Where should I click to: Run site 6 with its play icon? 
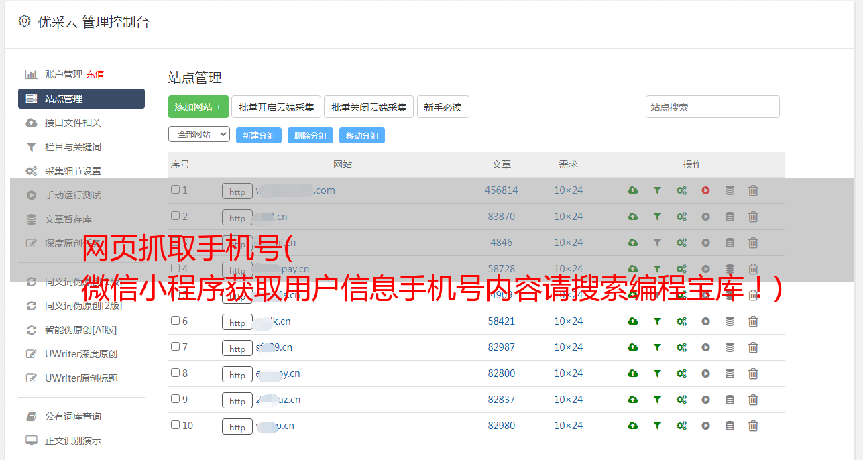tap(705, 321)
